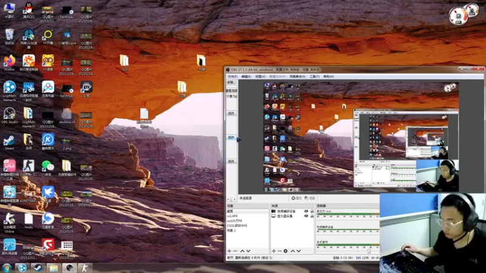Click the Filters button above the source panels
Image resolution: width=486 pixels, height=273 pixels.
pos(310,198)
